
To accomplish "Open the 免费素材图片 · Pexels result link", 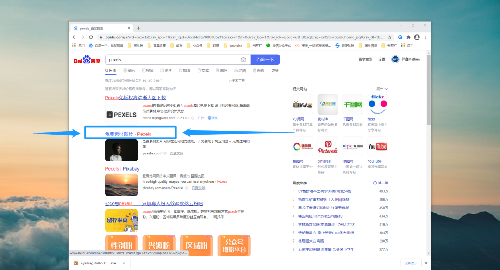I will [128, 134].
